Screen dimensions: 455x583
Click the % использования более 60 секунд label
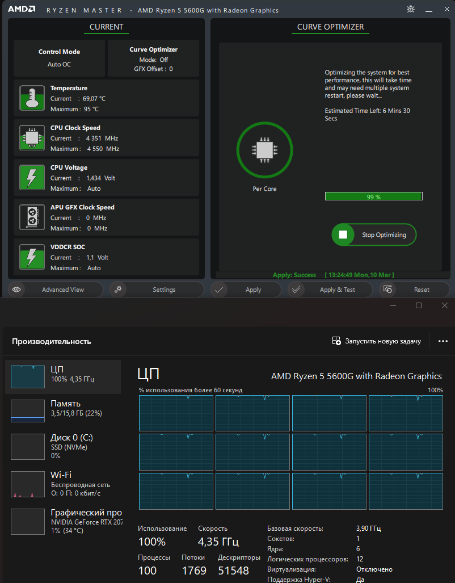pos(190,390)
